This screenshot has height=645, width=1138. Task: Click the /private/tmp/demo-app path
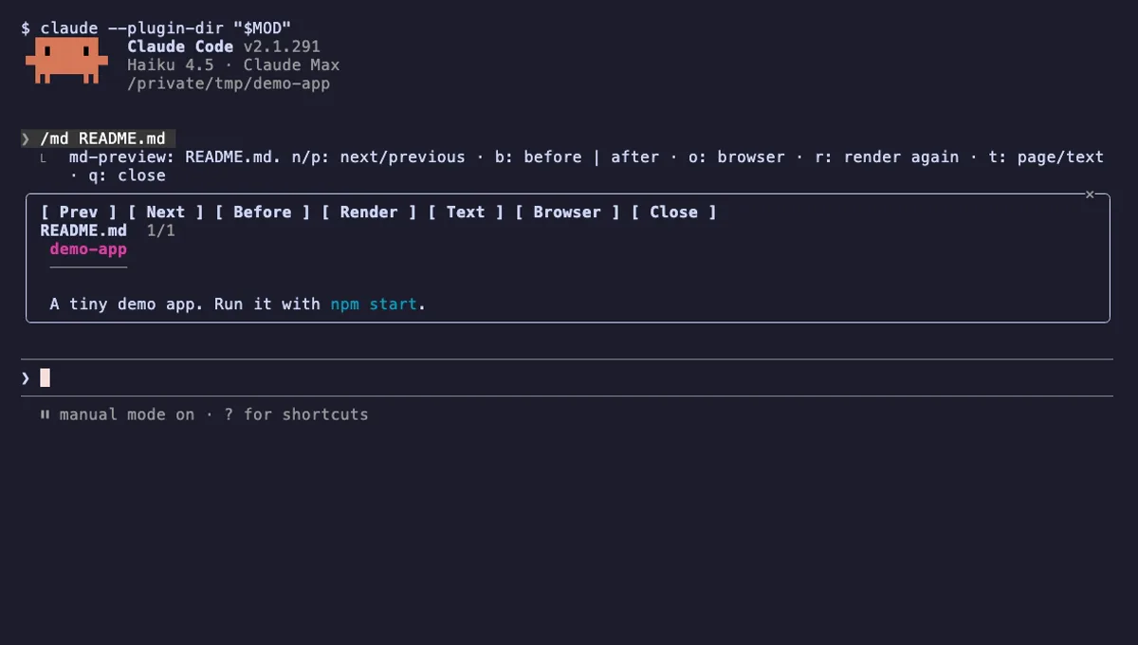point(229,83)
